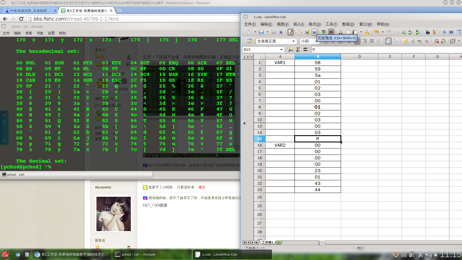Image resolution: width=462 pixels, height=260 pixels.
Task: Toggle the highlighted align top cell button
Action: point(388,41)
